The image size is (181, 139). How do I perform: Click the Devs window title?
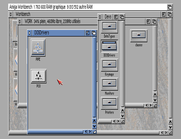coord(108,17)
